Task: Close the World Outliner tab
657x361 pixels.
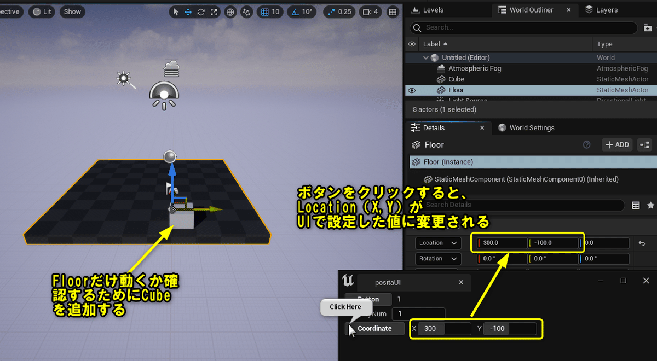Action: point(569,10)
